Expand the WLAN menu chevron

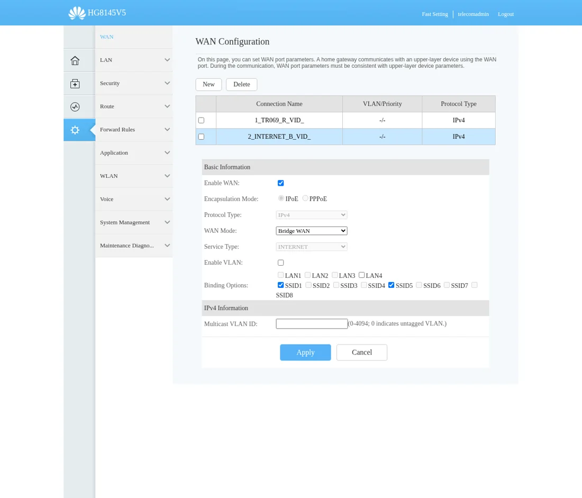[167, 176]
